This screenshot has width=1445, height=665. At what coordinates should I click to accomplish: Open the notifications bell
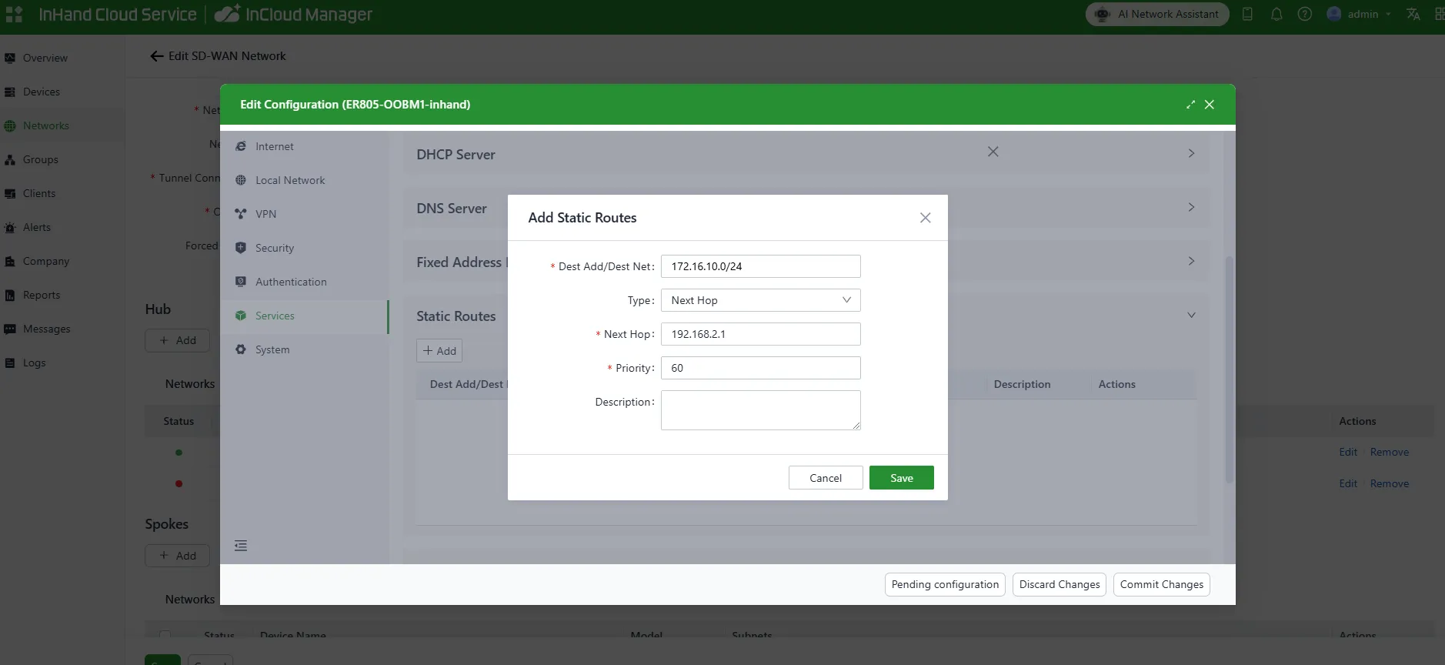click(1276, 14)
